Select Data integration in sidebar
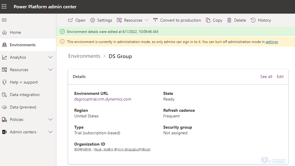The height and width of the screenshot is (166, 295). pyautogui.click(x=25, y=95)
